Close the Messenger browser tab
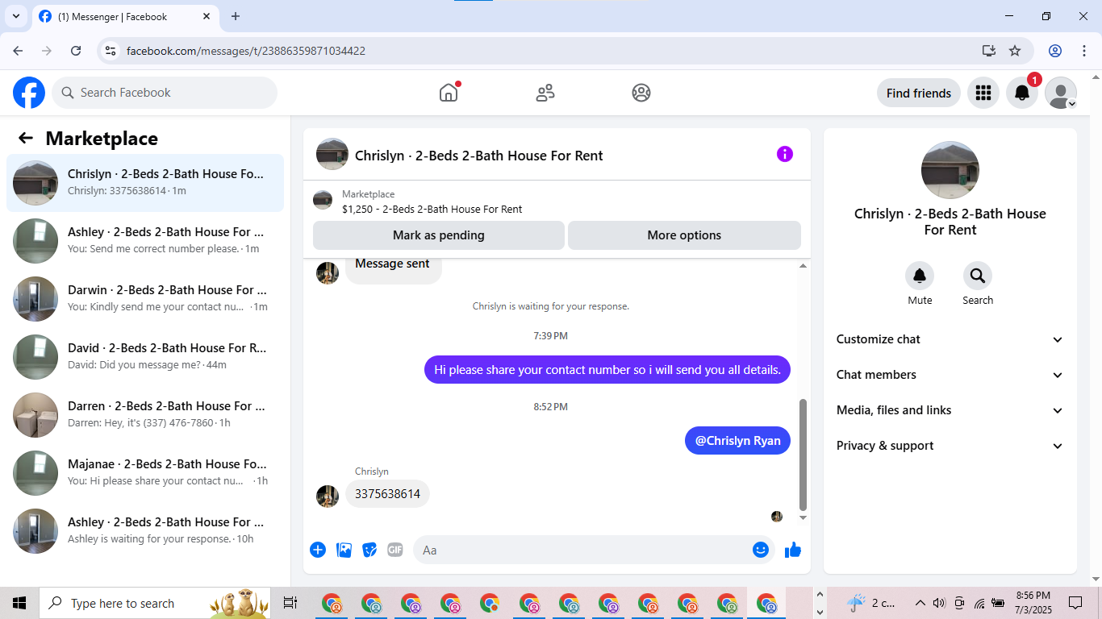Image resolution: width=1102 pixels, height=619 pixels. pos(206,16)
